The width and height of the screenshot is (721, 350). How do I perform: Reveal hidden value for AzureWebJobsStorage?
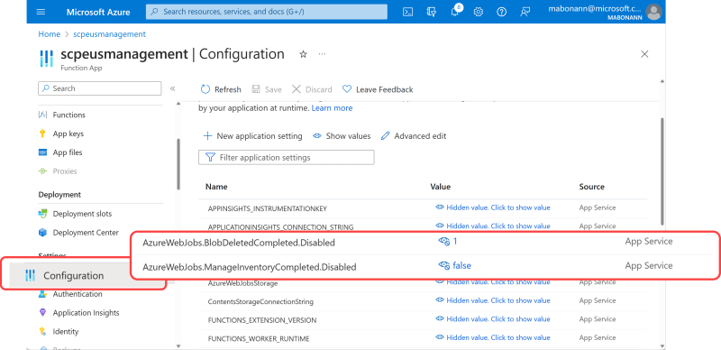coord(492,282)
